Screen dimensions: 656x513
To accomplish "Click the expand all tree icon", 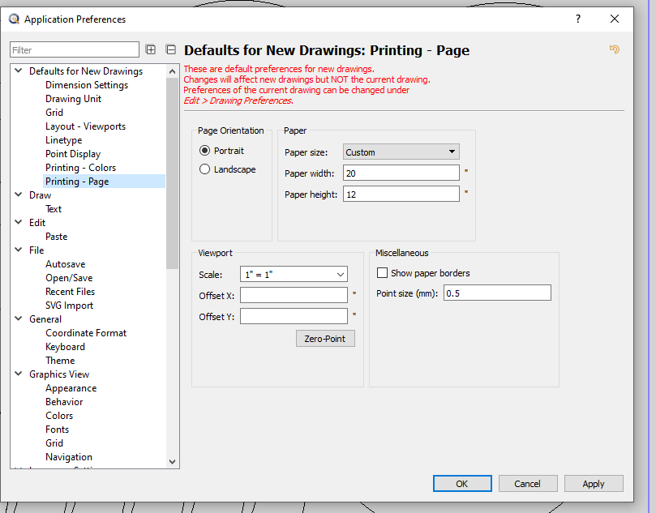I will (x=151, y=49).
